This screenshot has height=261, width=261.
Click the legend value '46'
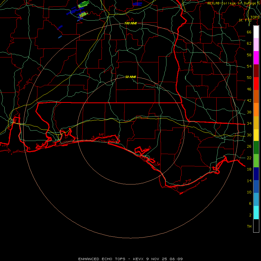point(249,89)
